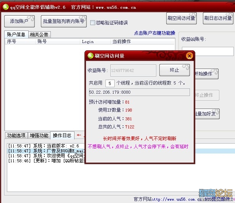Click the 添加账户 button

(x=19, y=21)
